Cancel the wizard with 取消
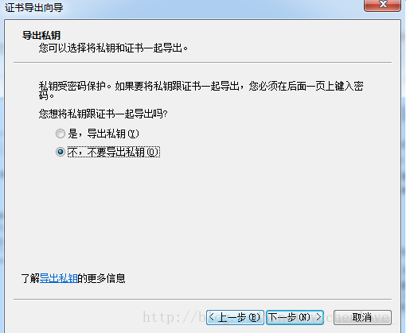Image resolution: width=406 pixels, height=333 pixels. 362,317
